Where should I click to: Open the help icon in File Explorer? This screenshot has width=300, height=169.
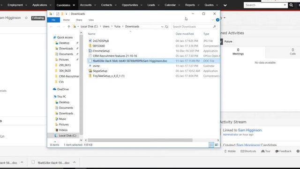coord(217,20)
